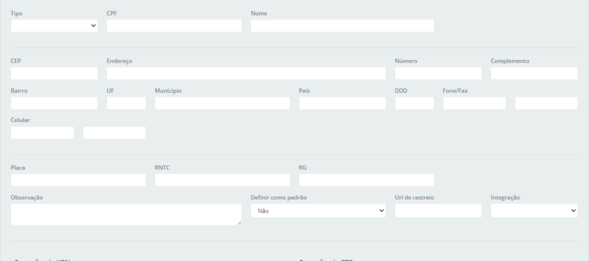Click inside the Observação text area
This screenshot has height=261, width=589.
click(126, 214)
